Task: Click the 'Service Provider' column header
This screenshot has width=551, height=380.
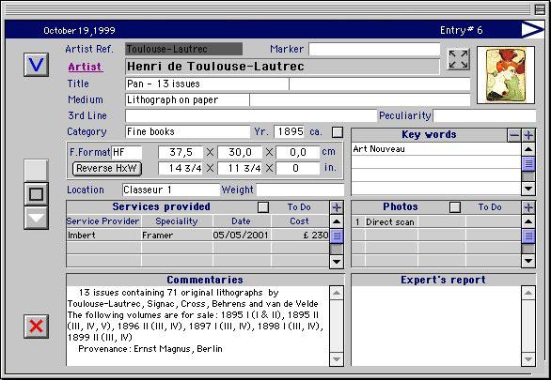Action: coord(102,221)
